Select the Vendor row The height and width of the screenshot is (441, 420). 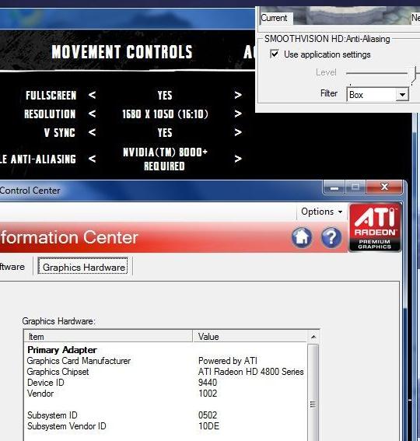pos(166,394)
